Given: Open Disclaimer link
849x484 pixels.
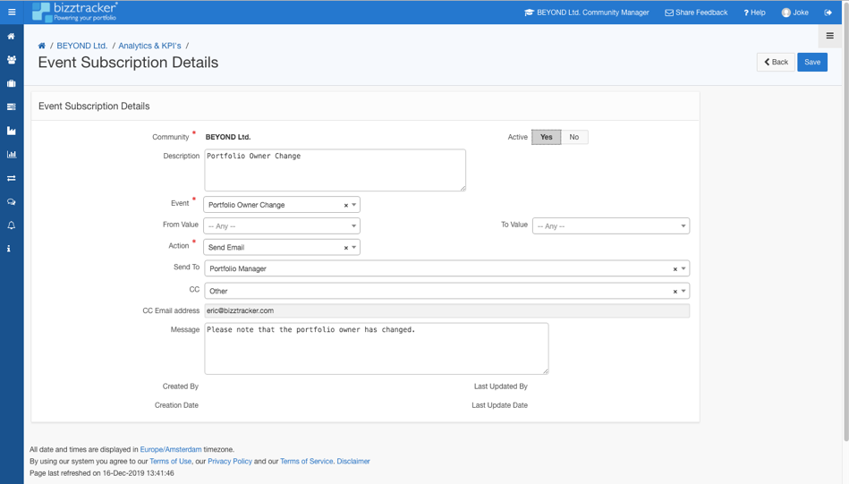Looking at the screenshot, I should [x=353, y=462].
